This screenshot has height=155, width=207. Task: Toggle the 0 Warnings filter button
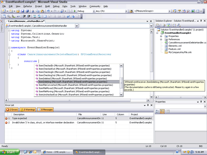click(x=28, y=110)
